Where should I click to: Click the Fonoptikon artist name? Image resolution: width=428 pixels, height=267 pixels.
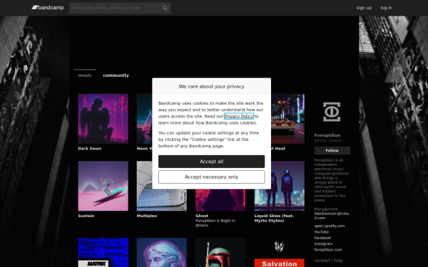tap(327, 135)
